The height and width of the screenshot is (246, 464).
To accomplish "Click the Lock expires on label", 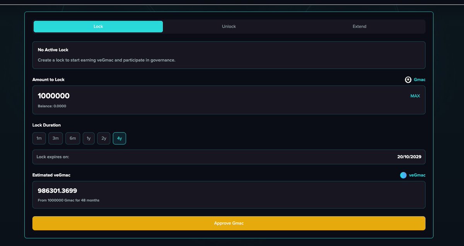I will 53,157.
